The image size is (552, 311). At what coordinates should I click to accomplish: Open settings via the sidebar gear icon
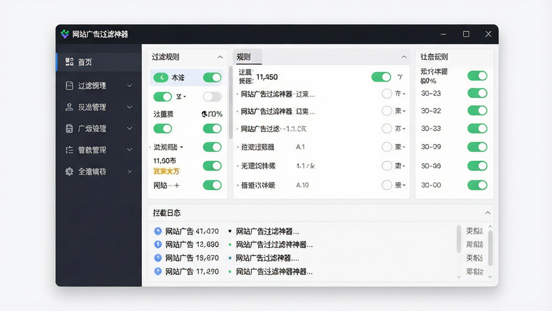coord(70,172)
